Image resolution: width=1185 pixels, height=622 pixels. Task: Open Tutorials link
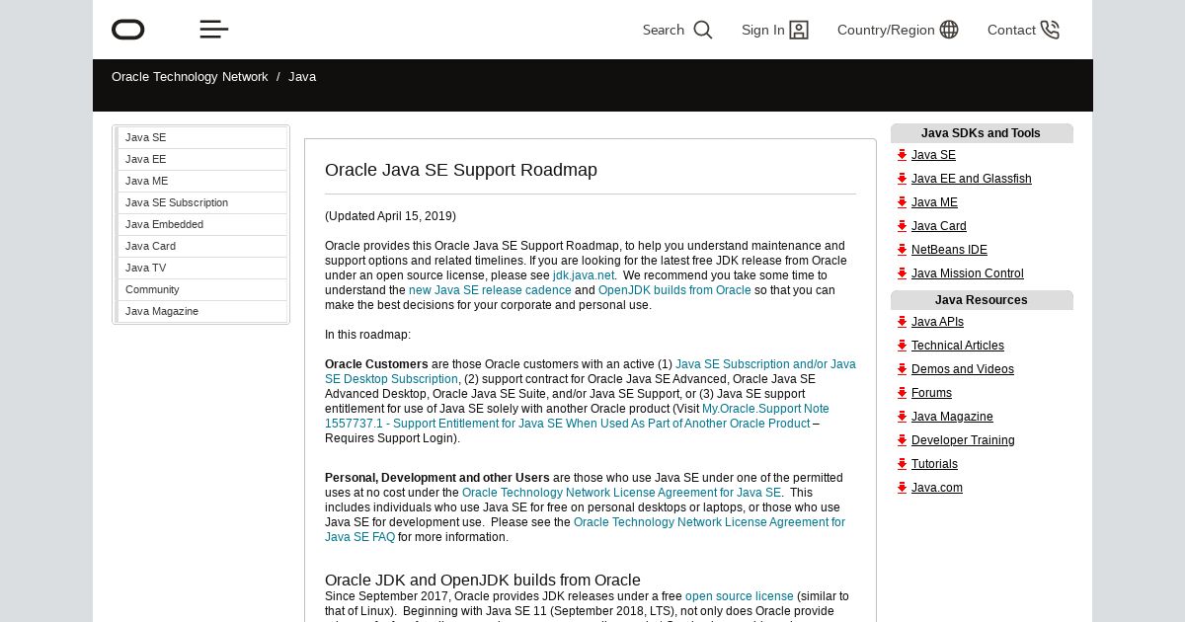click(934, 464)
